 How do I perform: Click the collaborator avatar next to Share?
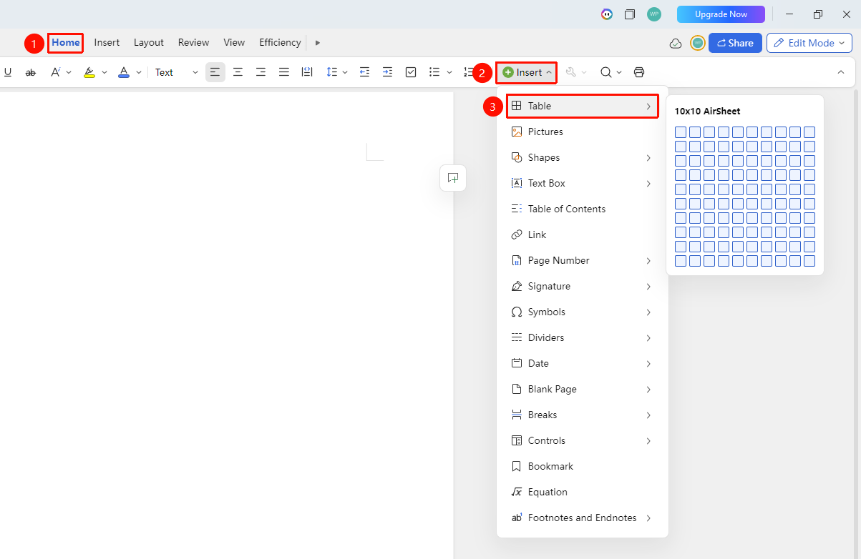(x=698, y=43)
